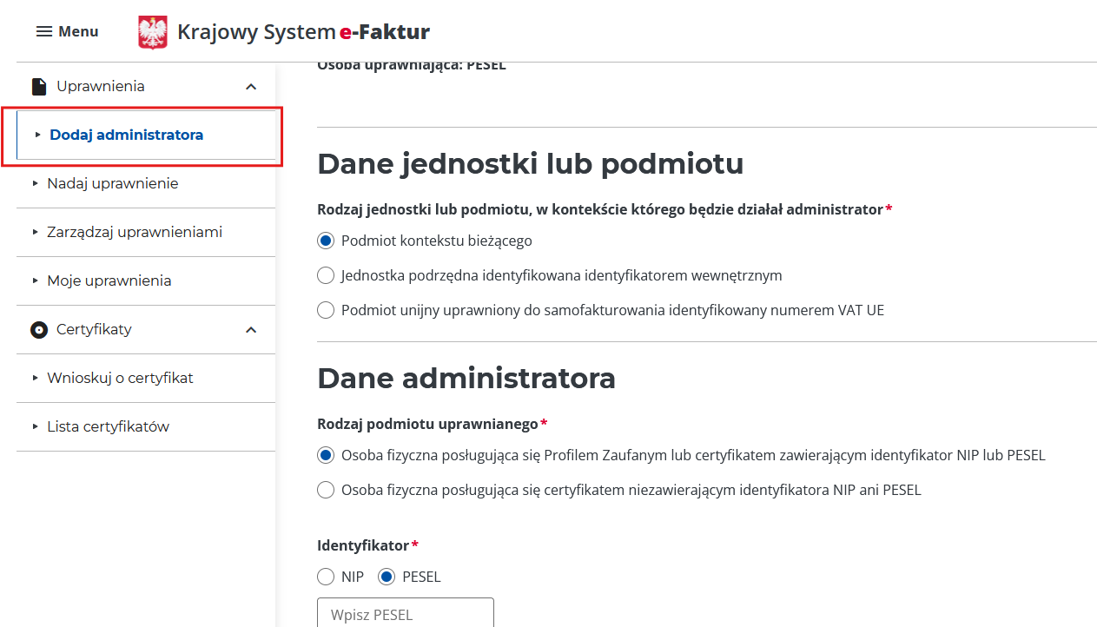Click the Polish eagle emblem logo
This screenshot has width=1097, height=627.
click(x=153, y=32)
